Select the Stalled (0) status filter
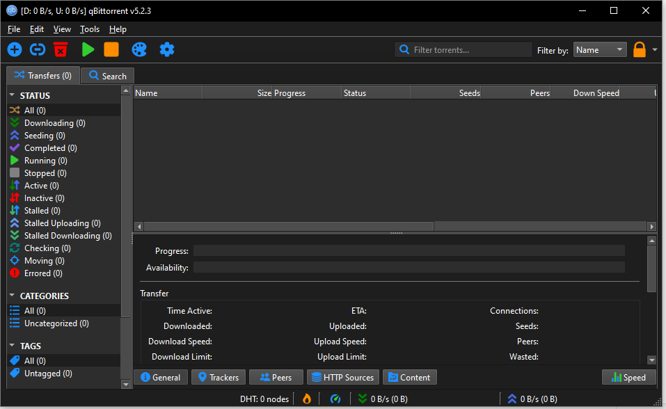The height and width of the screenshot is (409, 666). coord(64,211)
